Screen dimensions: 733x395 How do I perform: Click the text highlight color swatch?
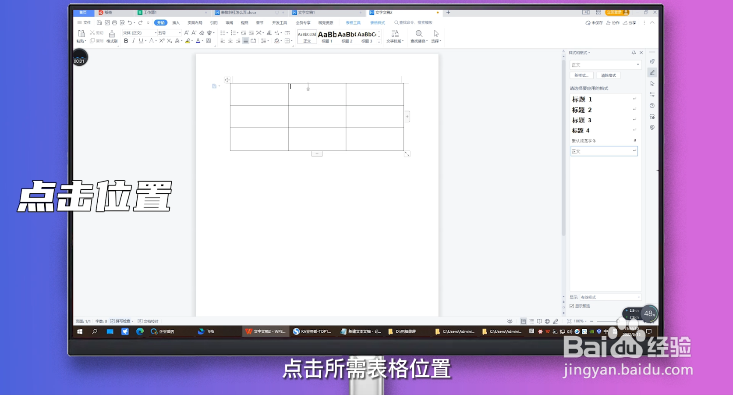pyautogui.click(x=188, y=41)
